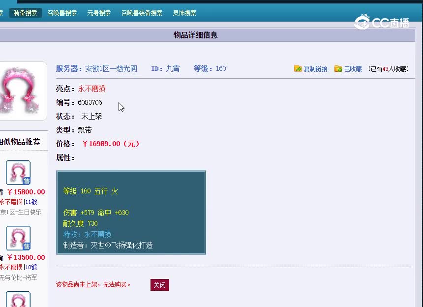Click the 复制链接 folder icon
Screen dimensions: 423x307
coord(298,68)
